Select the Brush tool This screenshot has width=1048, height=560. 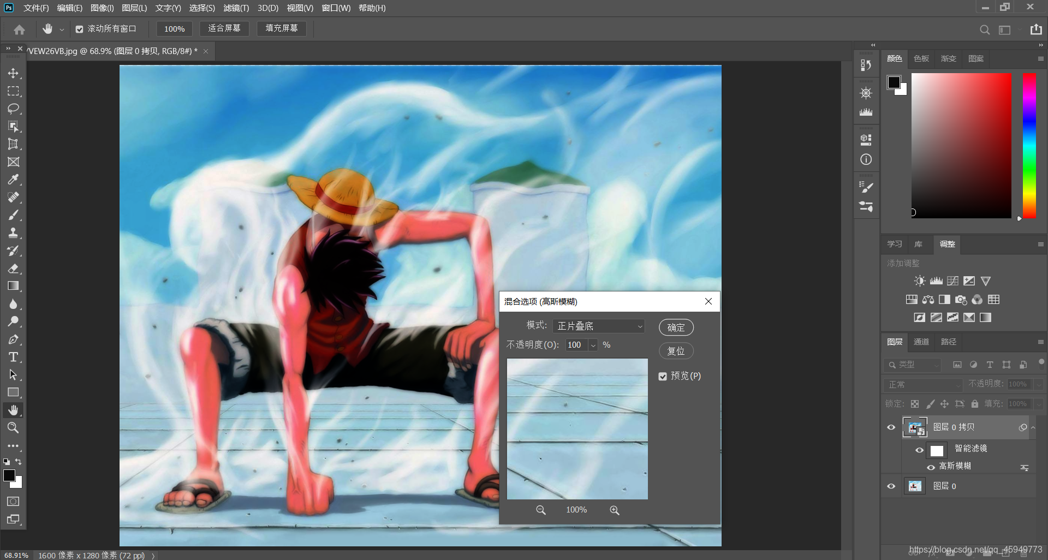(13, 215)
